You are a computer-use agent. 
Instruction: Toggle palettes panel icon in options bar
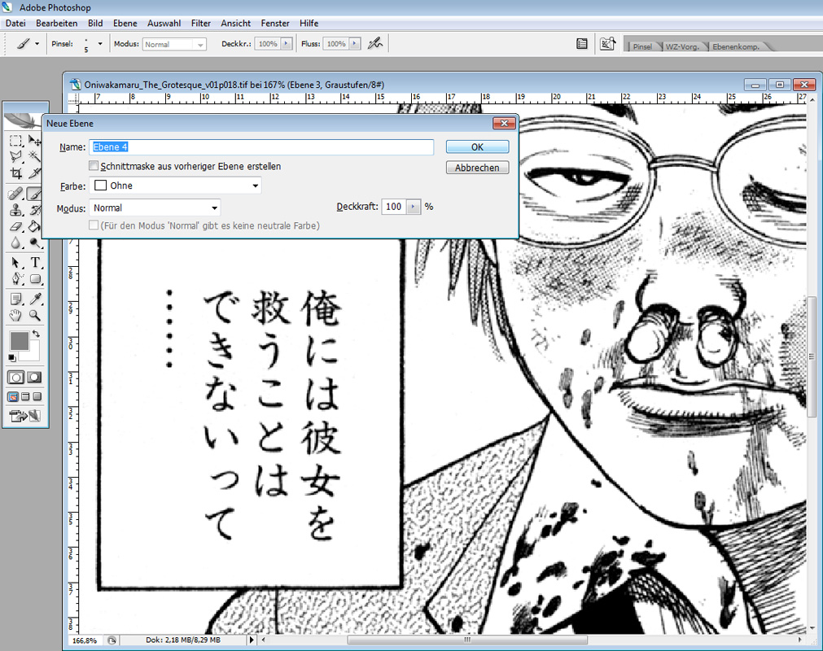click(581, 44)
